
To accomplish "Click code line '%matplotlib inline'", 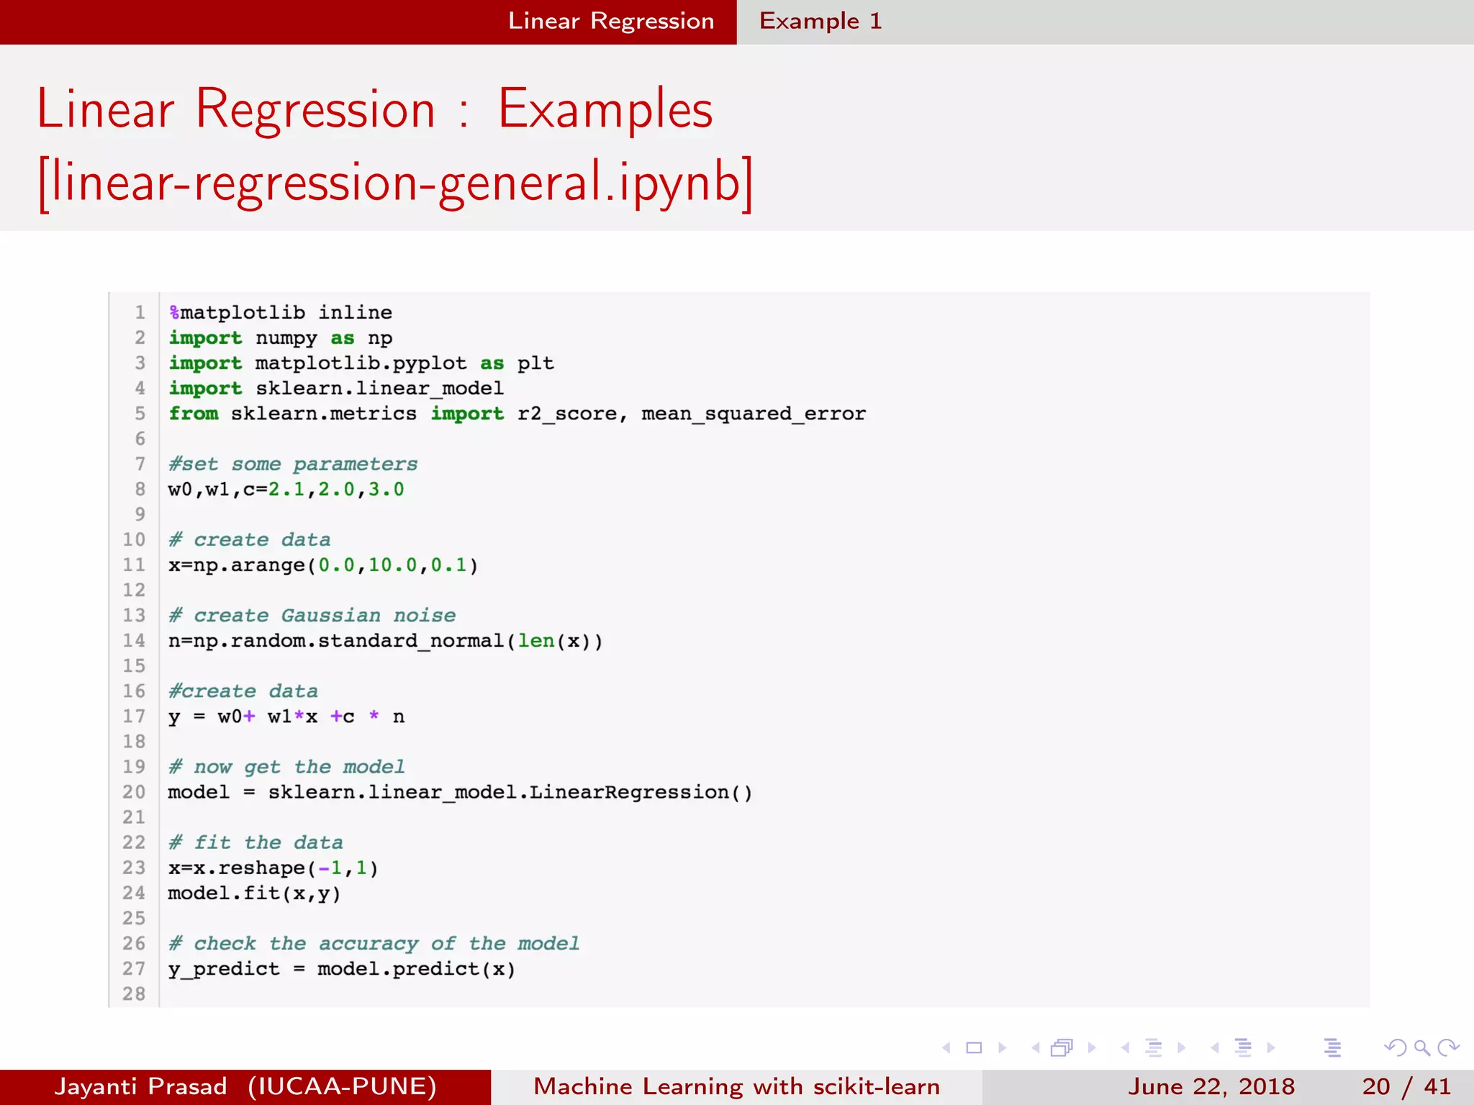I will [281, 313].
